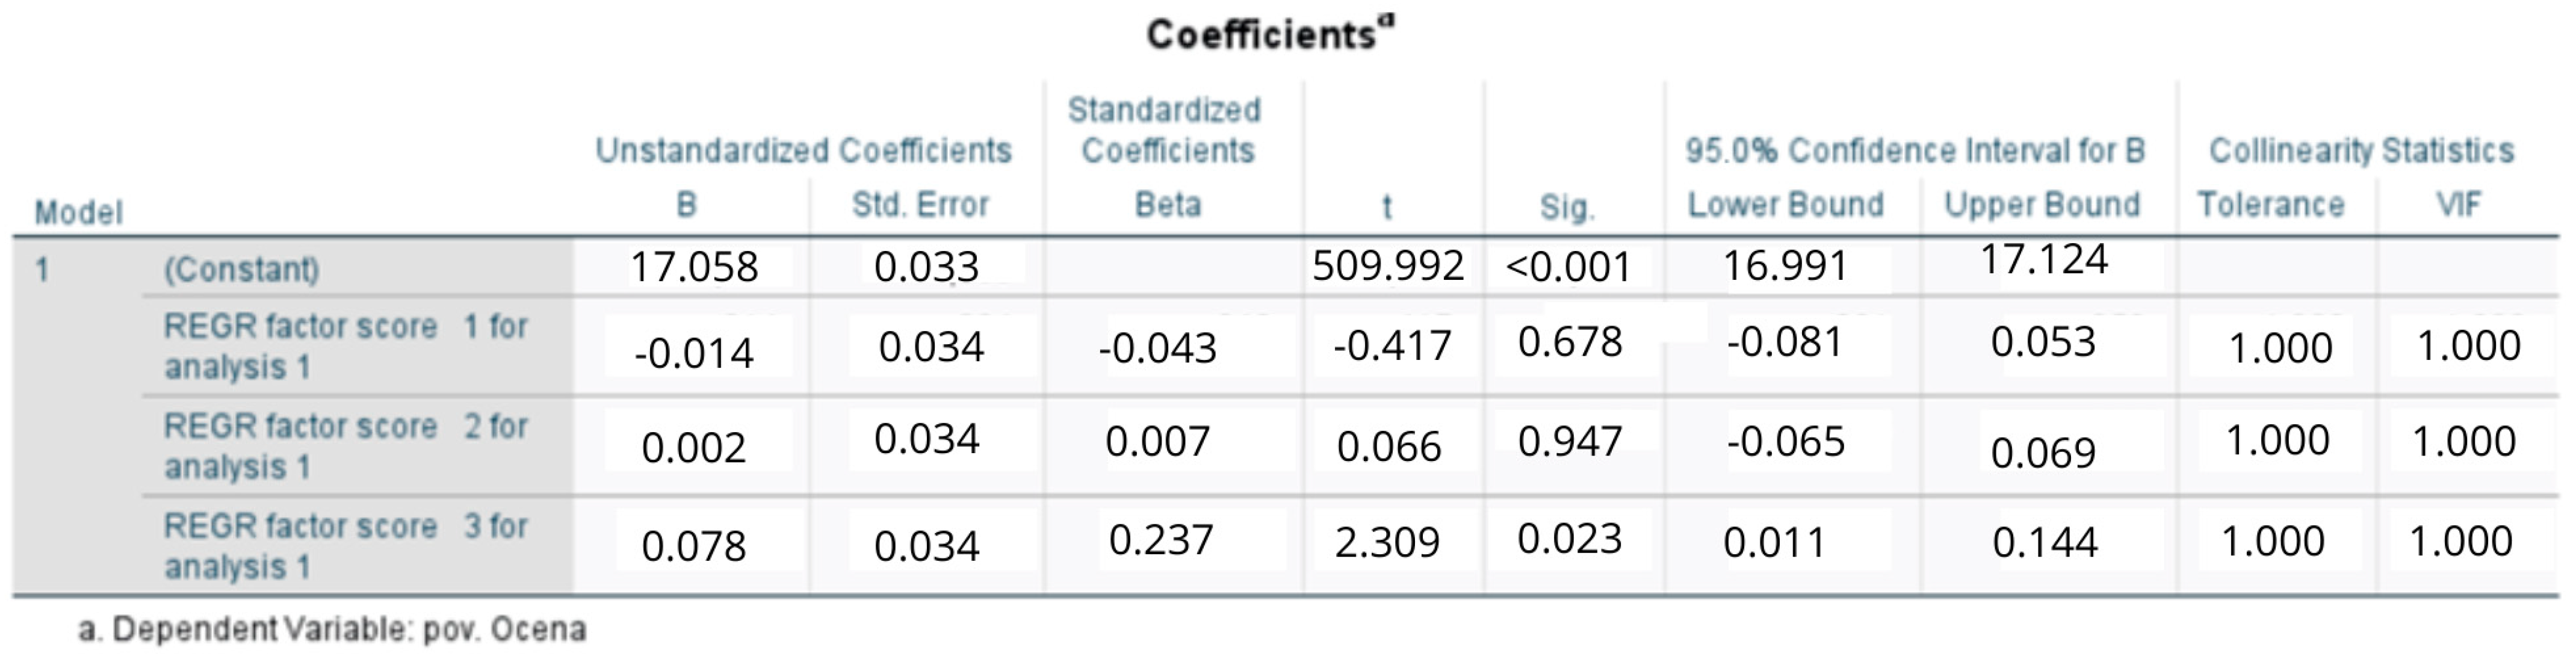Select the Tolerance column header
This screenshot has width=2576, height=668.
(x=2270, y=205)
